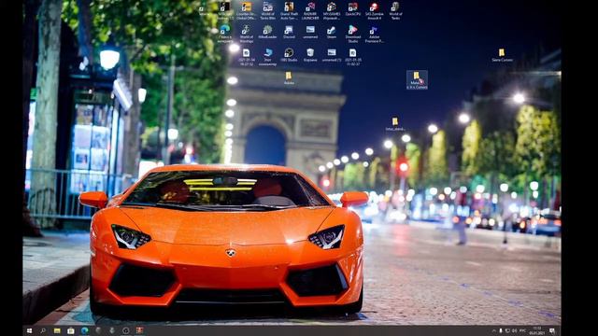Select the Adobe Premiere Pro shortcut

(x=374, y=34)
